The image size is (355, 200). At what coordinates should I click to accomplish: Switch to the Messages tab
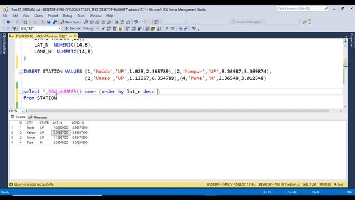(x=38, y=117)
